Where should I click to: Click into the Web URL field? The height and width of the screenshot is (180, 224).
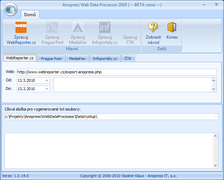(x=117, y=72)
